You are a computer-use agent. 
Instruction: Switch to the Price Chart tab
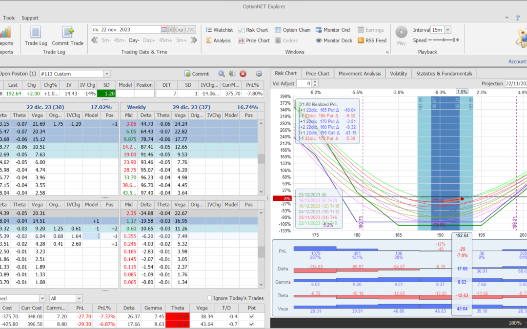coord(317,74)
